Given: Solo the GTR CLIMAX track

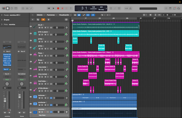Looking at the screenshot, I should [x=42, y=35].
